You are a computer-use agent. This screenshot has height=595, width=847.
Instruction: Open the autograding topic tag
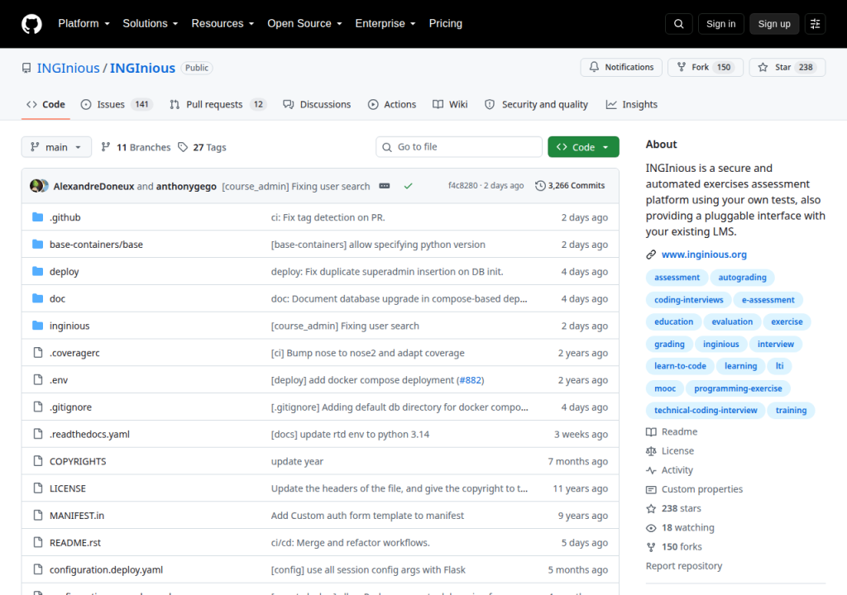(x=742, y=278)
